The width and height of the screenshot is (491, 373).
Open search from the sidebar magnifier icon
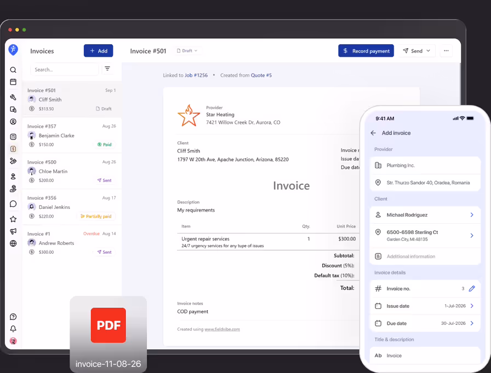pyautogui.click(x=13, y=69)
